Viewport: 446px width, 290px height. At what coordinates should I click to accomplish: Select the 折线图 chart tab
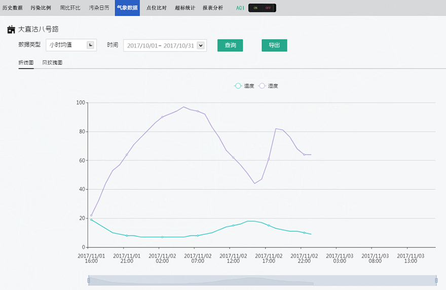click(26, 63)
